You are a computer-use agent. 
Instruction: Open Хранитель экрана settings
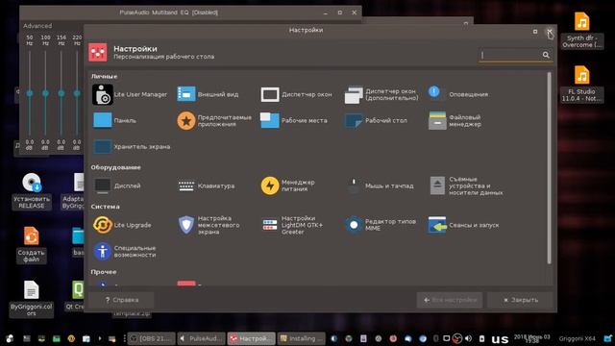132,147
